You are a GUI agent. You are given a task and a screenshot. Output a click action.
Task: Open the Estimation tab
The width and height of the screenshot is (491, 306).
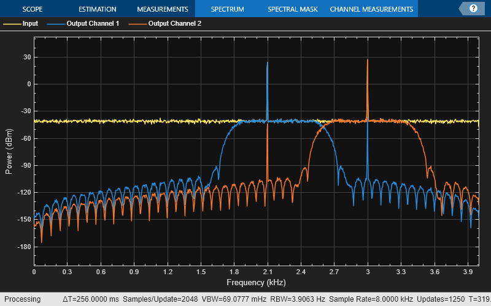[x=98, y=9]
